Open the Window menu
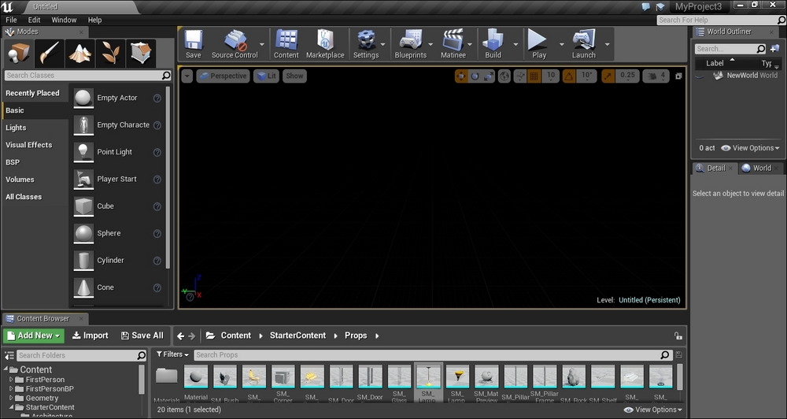This screenshot has width=787, height=419. tap(64, 20)
